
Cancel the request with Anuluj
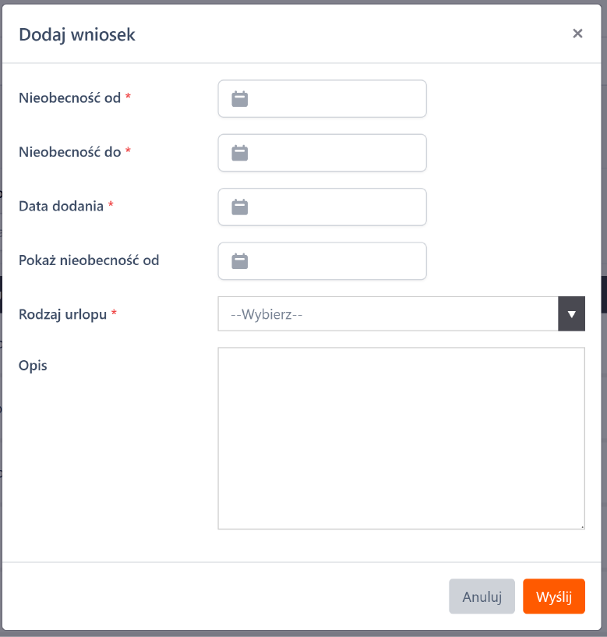point(482,596)
